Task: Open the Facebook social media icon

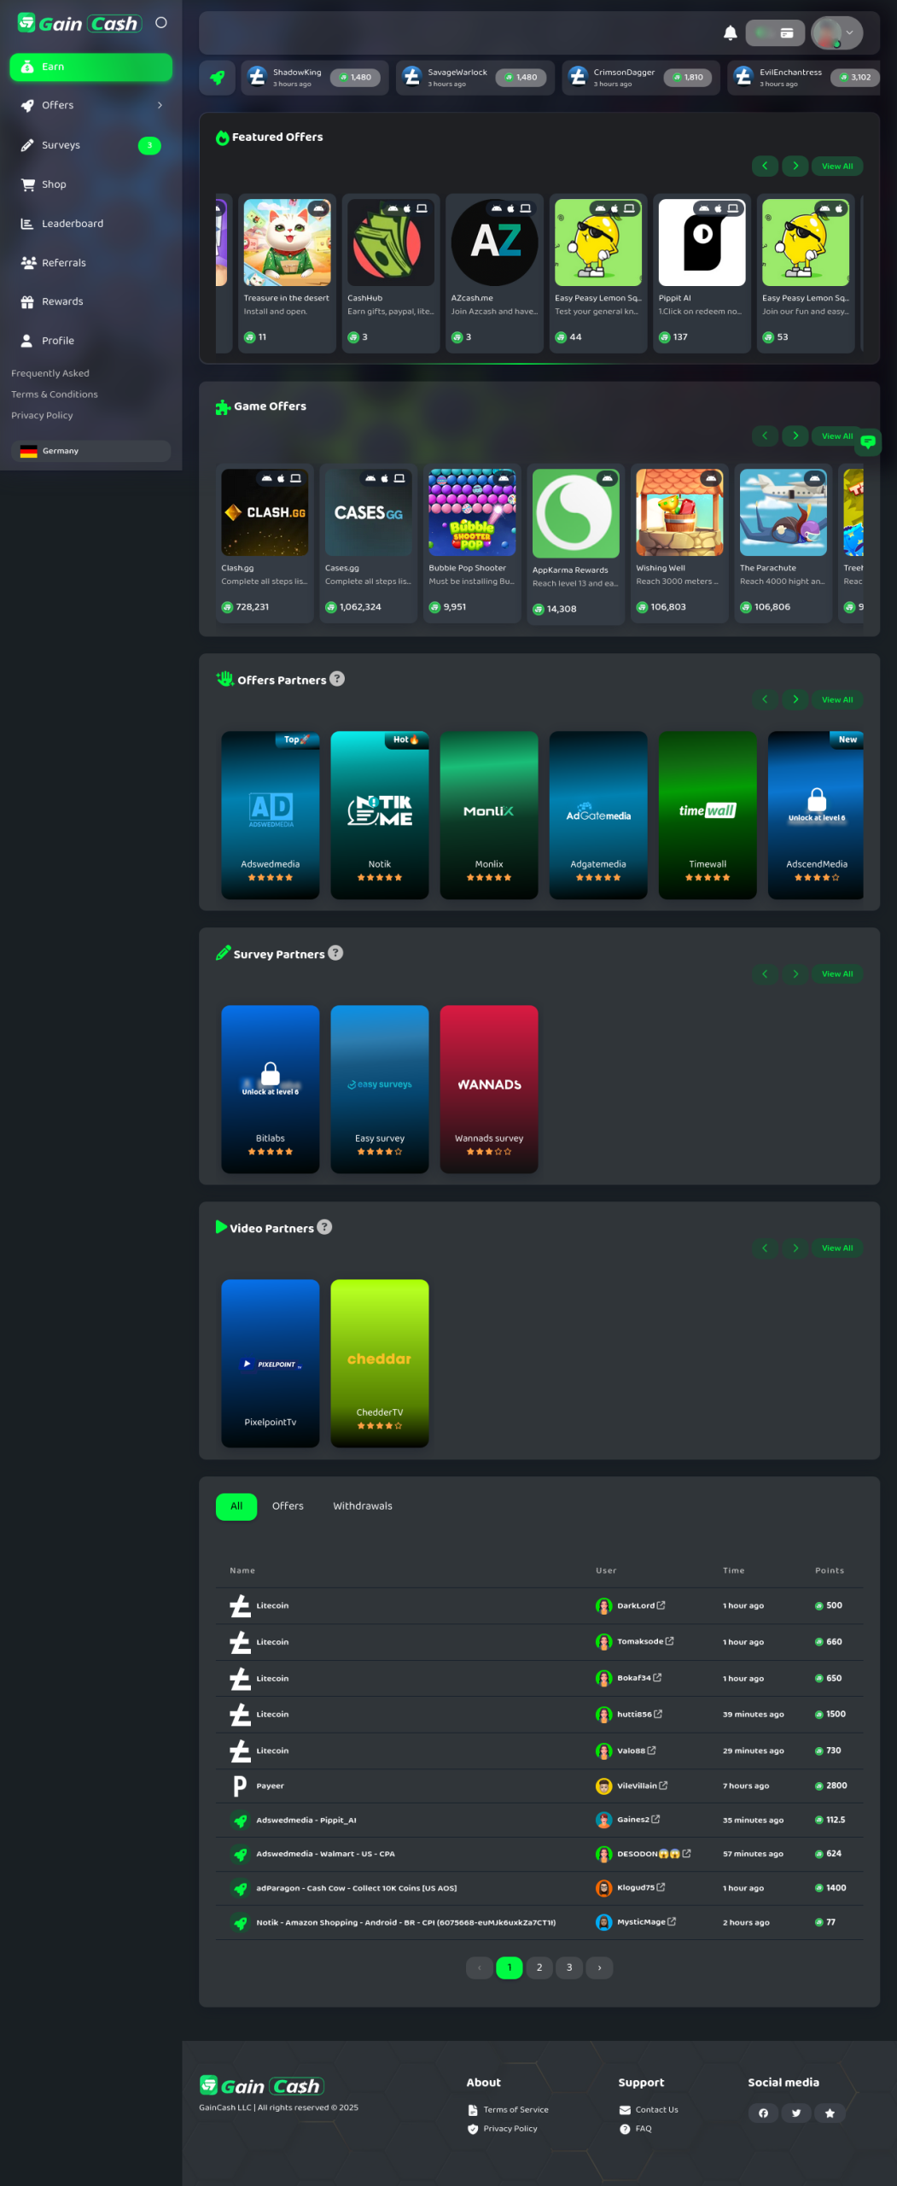Action: point(763,2113)
